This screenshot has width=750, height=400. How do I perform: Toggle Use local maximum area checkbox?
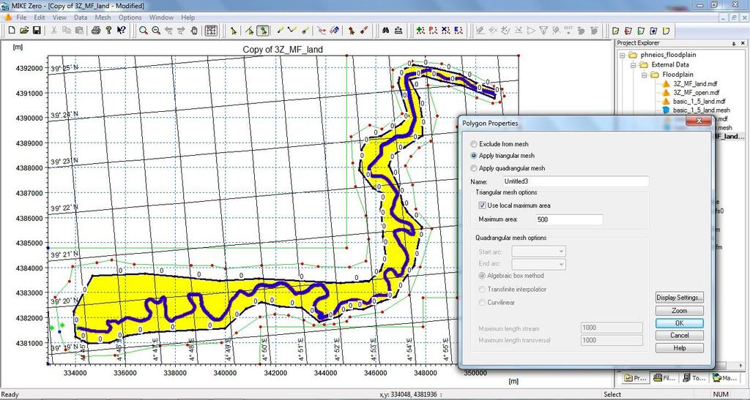click(482, 205)
